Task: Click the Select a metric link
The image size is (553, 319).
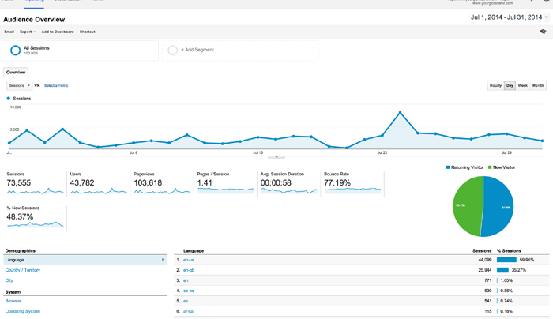Action: coord(56,85)
